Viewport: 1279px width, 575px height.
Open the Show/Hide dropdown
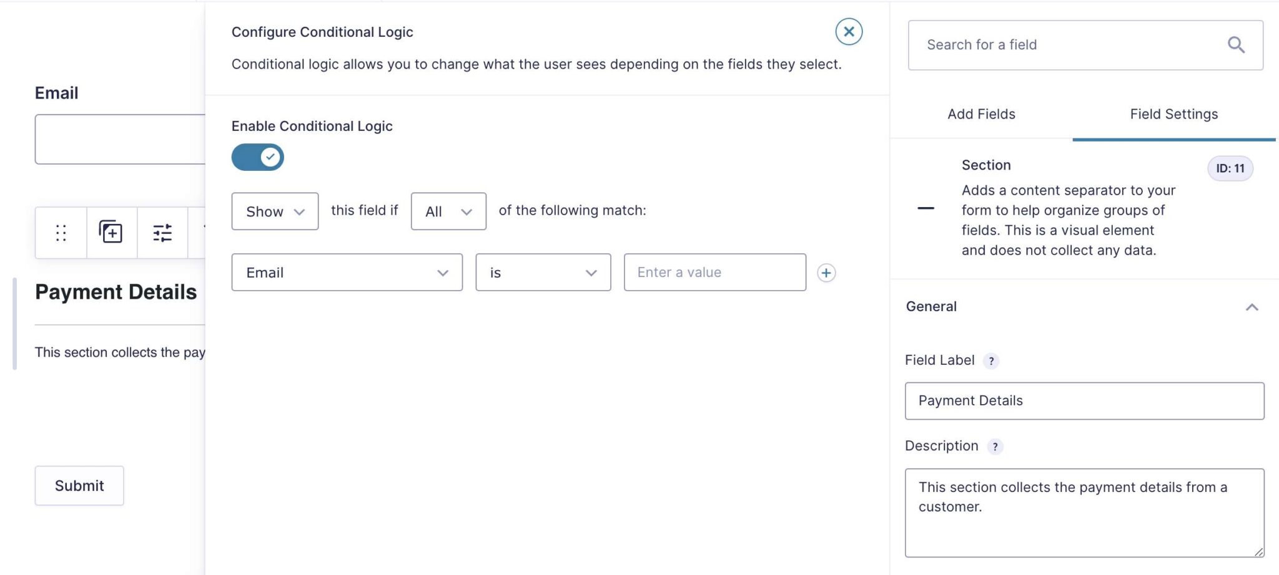click(x=275, y=211)
